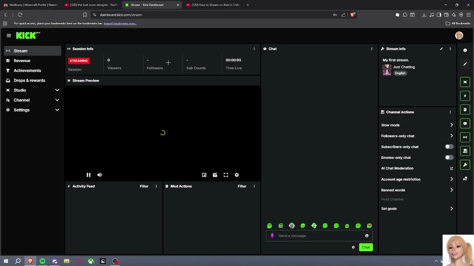
Task: Switch to How to Stream on Kick tab
Action: coord(213,5)
